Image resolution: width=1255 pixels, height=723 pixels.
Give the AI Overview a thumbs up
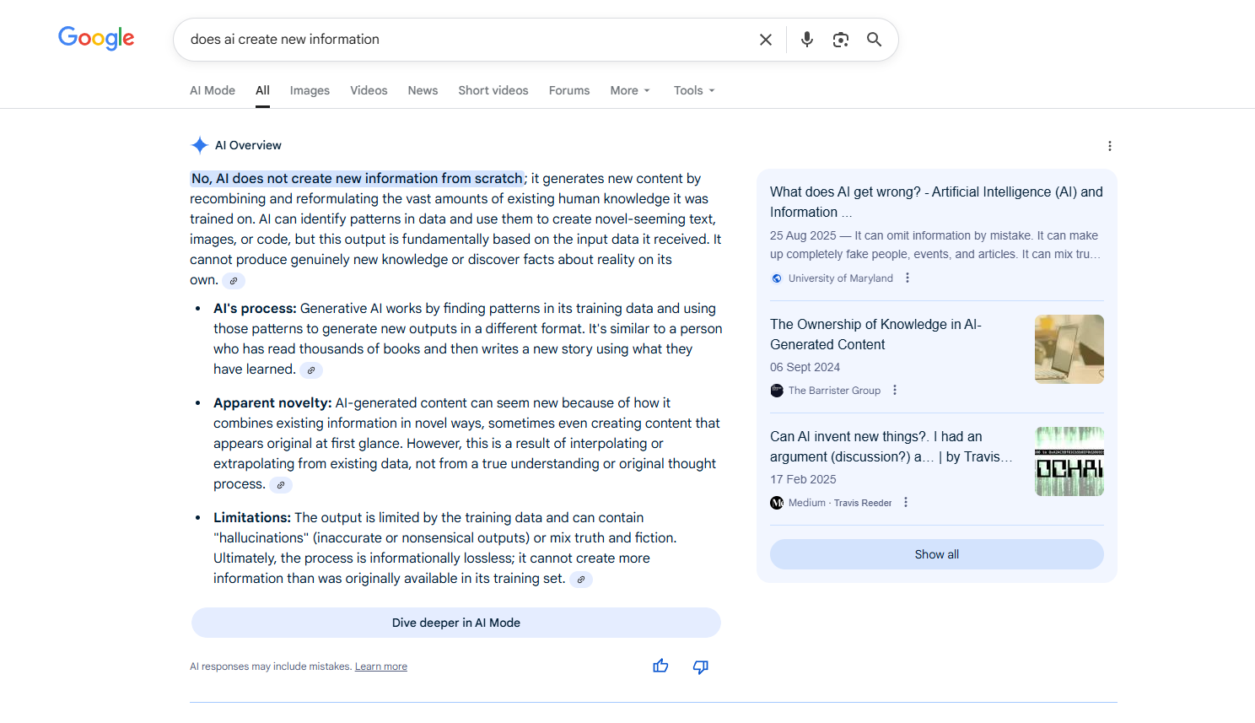pos(660,666)
